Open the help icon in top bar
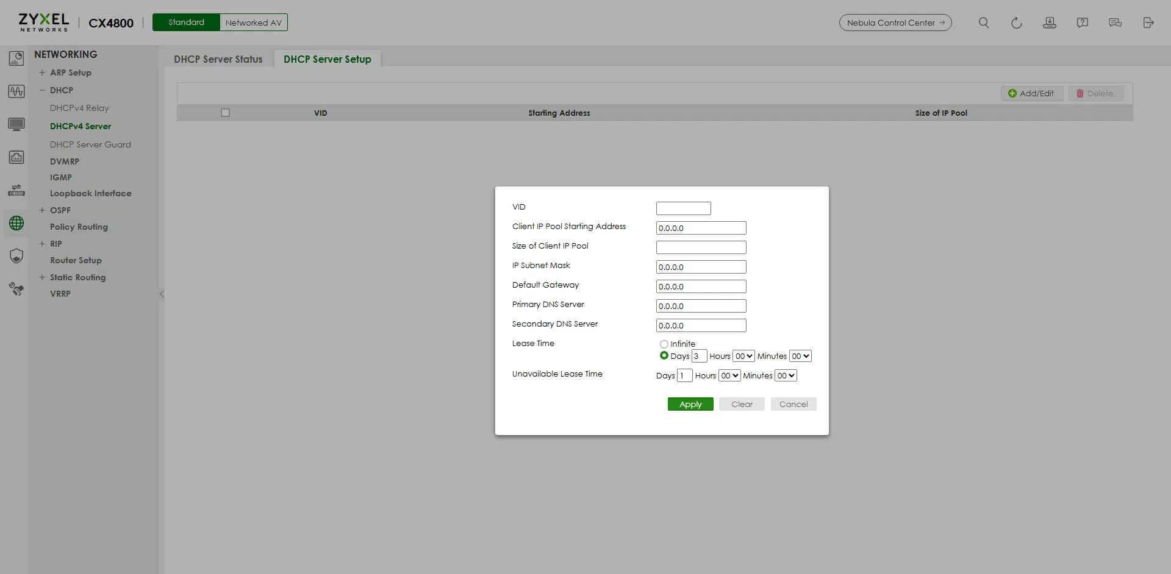Screen dimensions: 1171x574 (x=1082, y=23)
